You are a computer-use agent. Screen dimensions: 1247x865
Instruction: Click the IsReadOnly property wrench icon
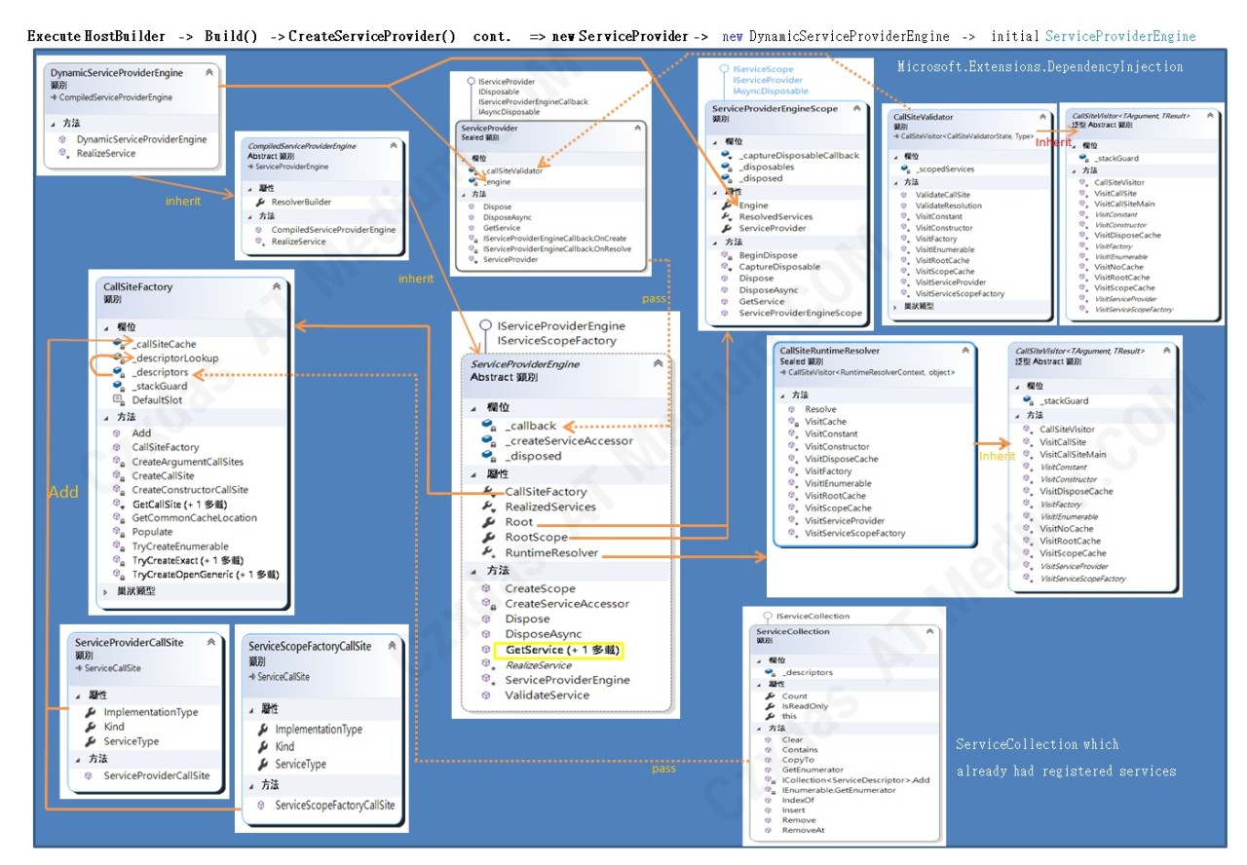pos(770,706)
